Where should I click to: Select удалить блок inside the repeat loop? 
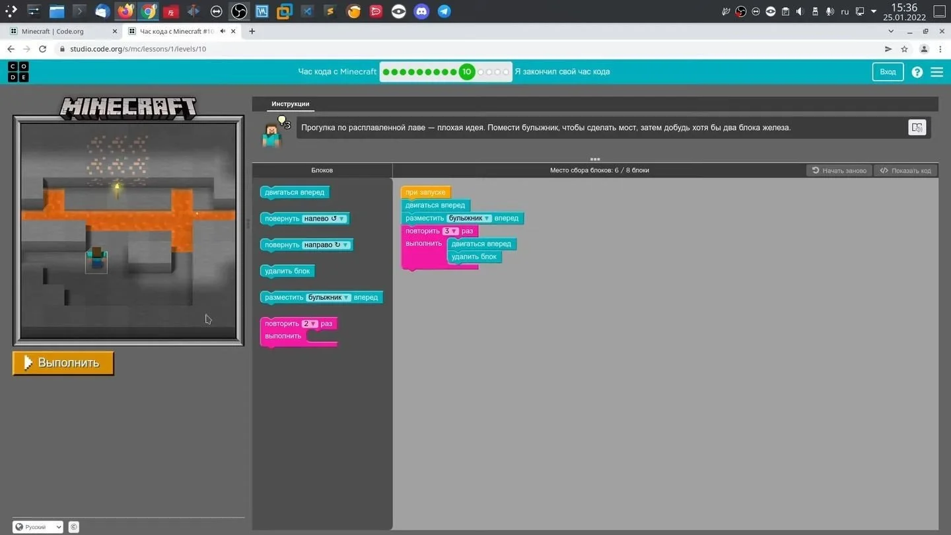474,257
